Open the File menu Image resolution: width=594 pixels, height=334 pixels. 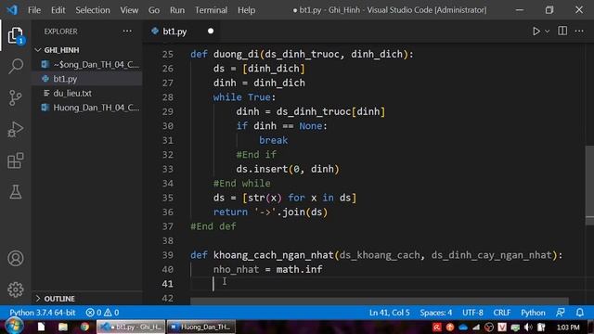pos(34,10)
